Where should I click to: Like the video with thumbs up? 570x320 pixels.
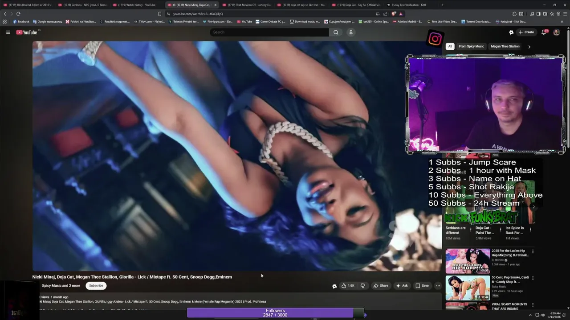point(348,286)
